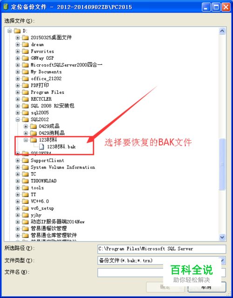Select the 123材料.bak file icon
233x298 pixels.
click(x=41, y=146)
